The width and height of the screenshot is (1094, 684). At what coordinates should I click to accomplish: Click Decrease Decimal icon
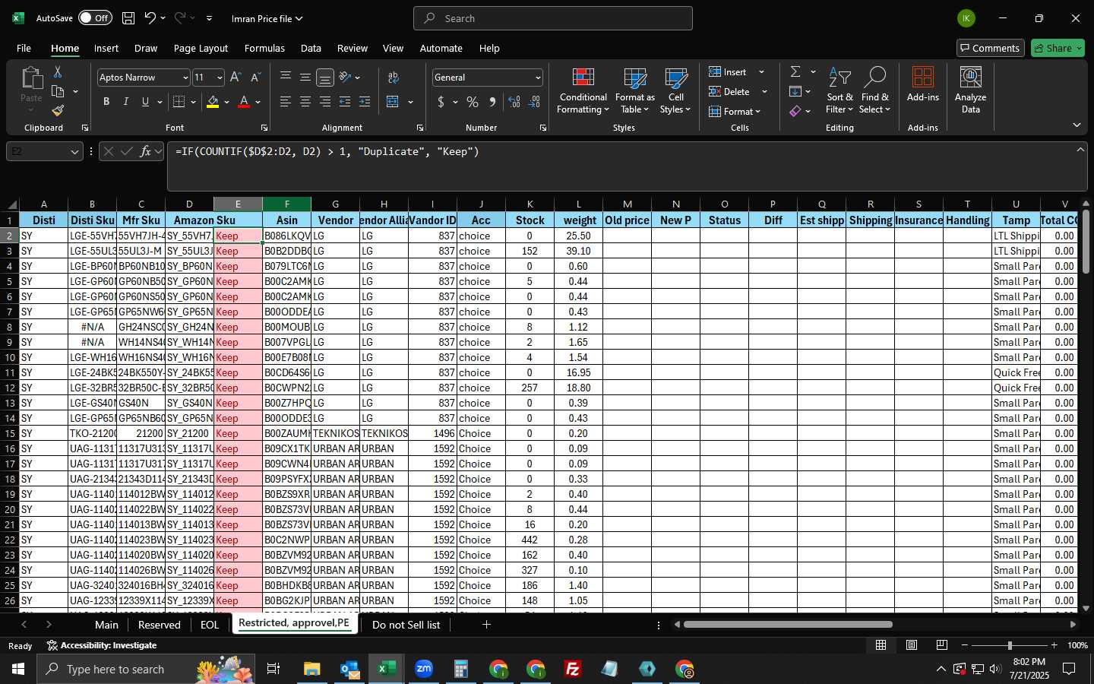click(x=534, y=102)
